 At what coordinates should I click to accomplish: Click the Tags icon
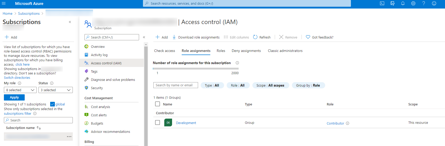pyautogui.click(x=87, y=71)
